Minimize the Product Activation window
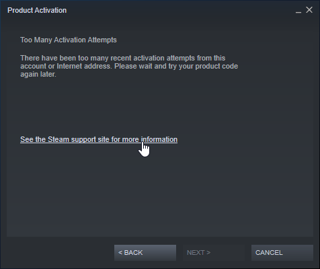This screenshot has height=269, width=320. point(298,11)
